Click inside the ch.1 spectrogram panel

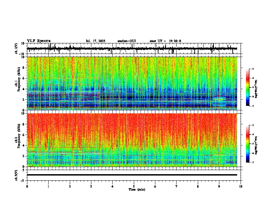click(x=132, y=83)
